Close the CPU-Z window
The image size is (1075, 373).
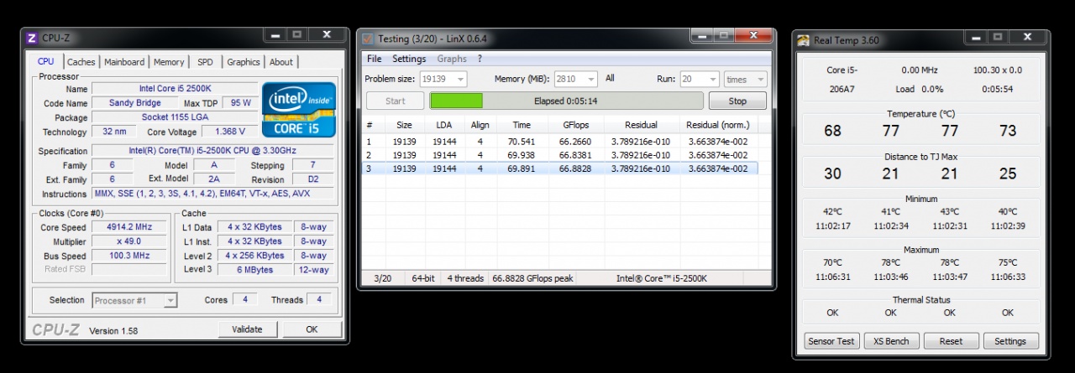(327, 35)
